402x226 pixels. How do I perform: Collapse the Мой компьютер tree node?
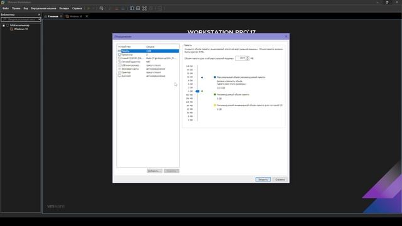[4, 26]
